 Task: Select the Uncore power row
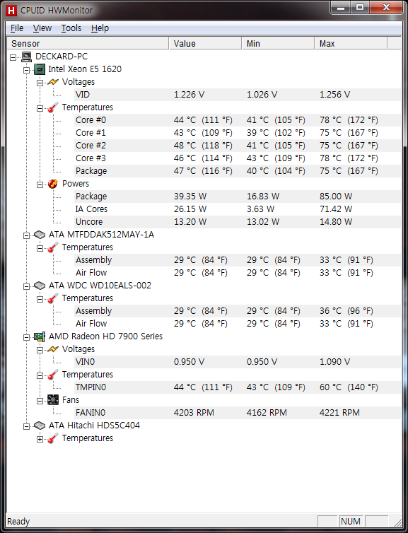coord(238,222)
